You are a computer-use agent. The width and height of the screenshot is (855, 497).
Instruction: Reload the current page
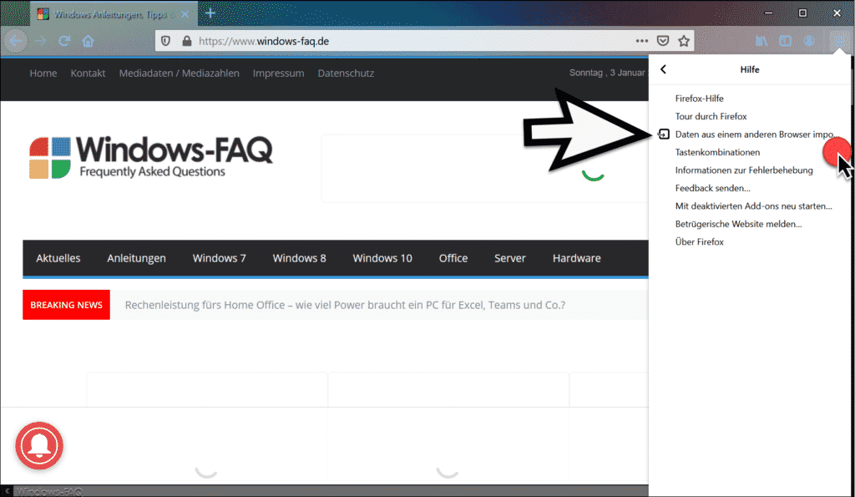click(64, 41)
